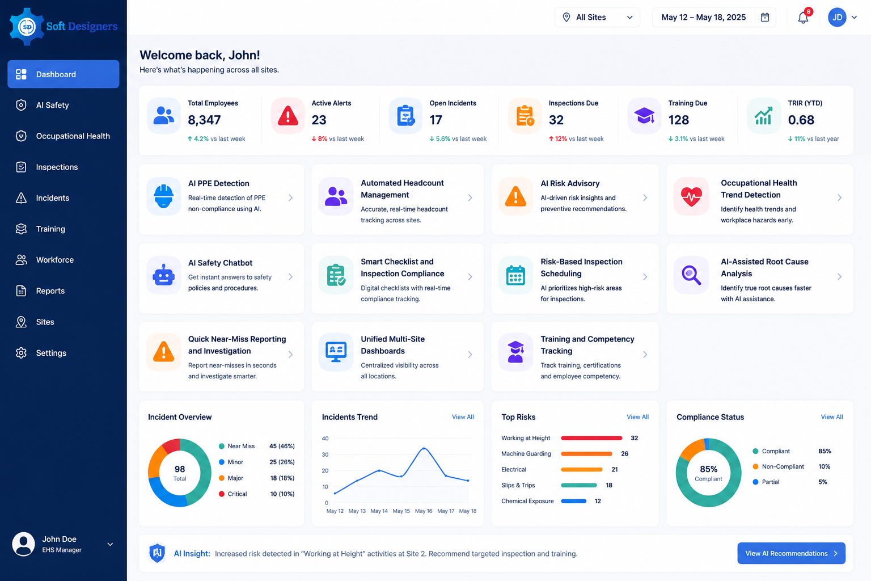Click the AI Risk Advisory warning icon

coord(515,196)
